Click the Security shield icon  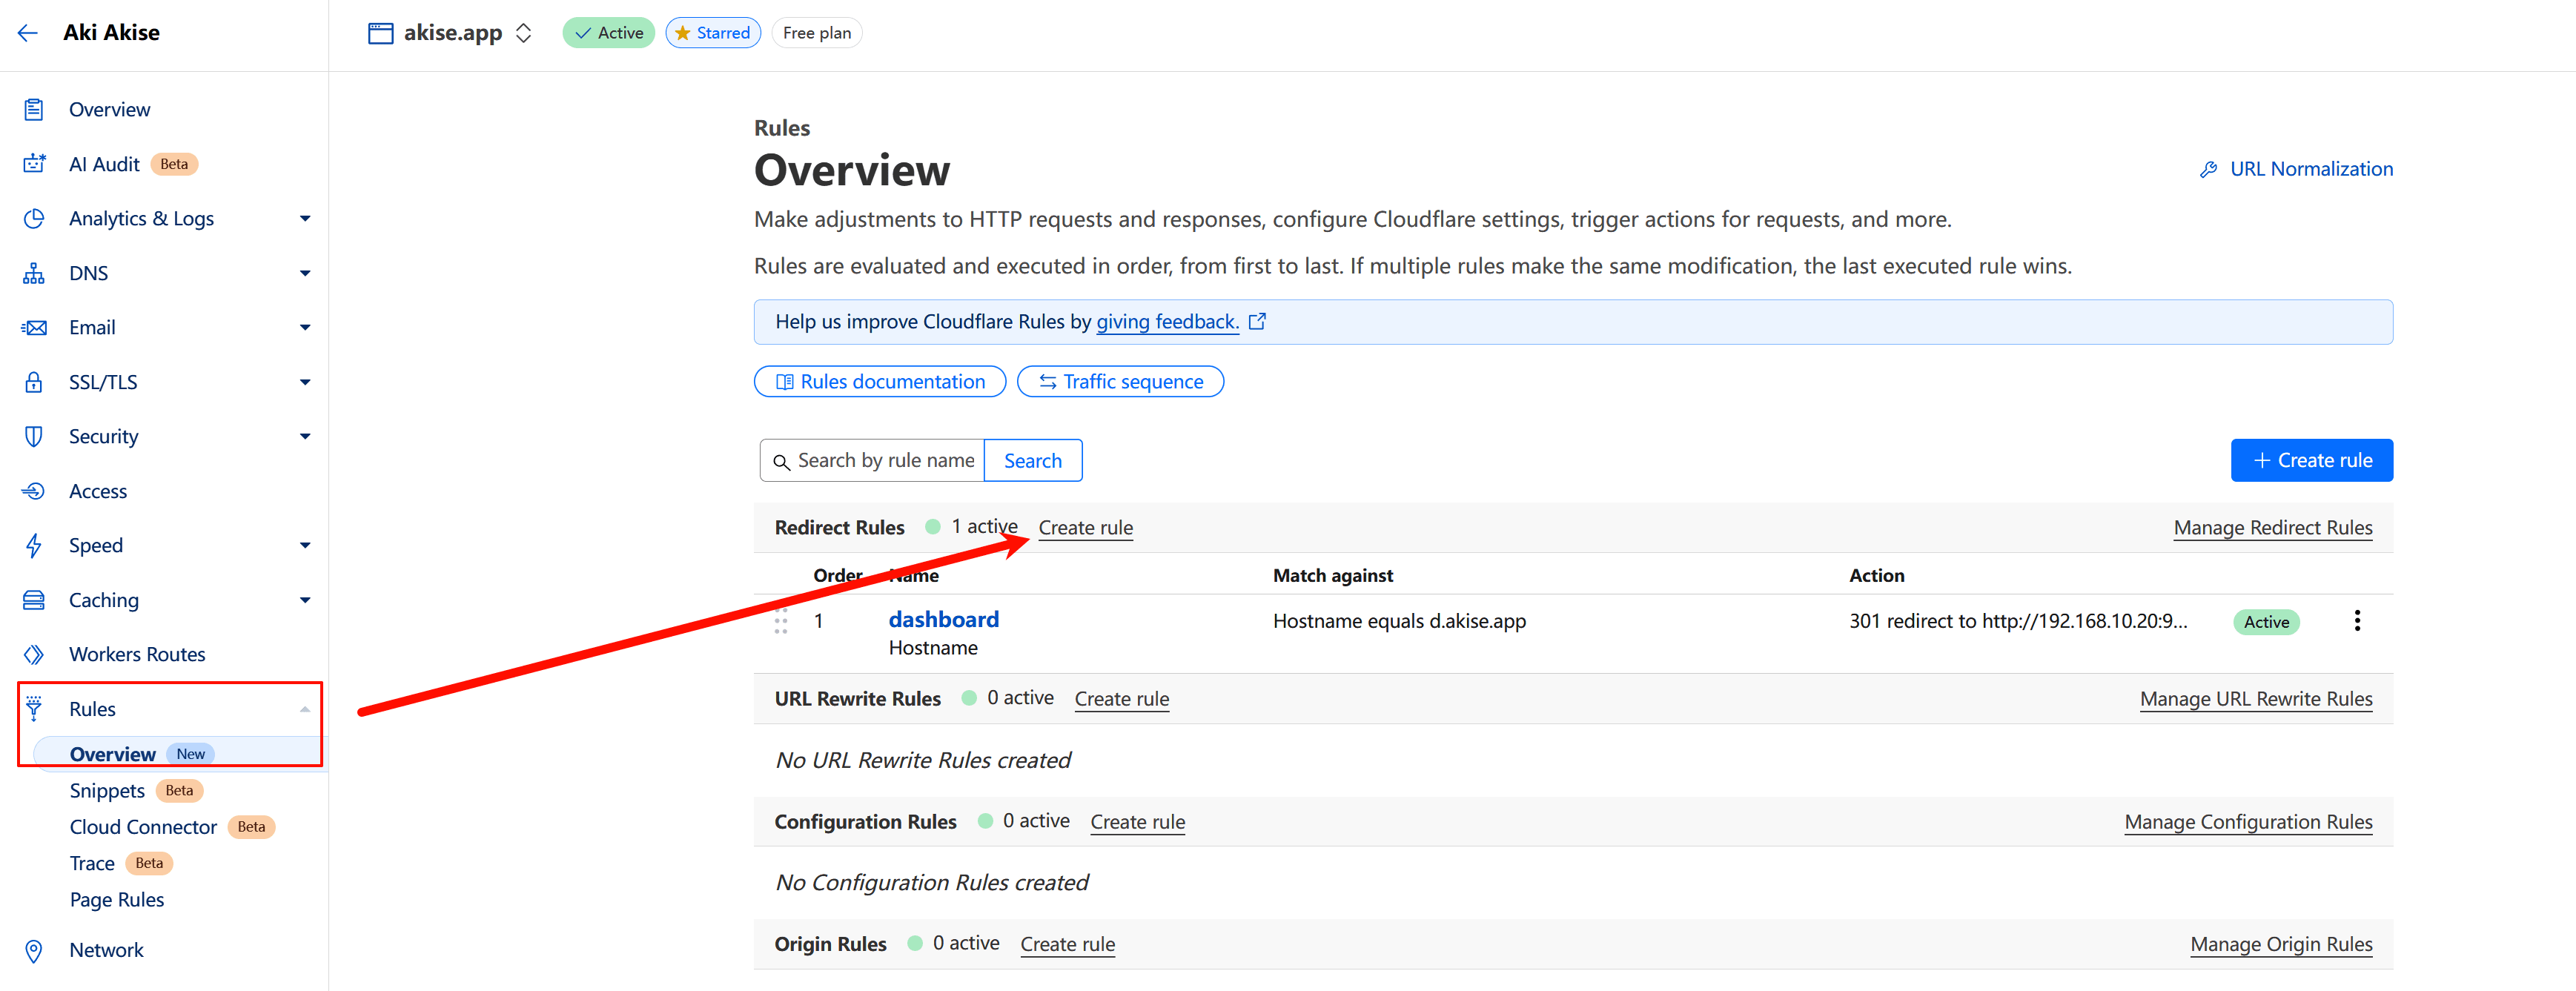[34, 436]
